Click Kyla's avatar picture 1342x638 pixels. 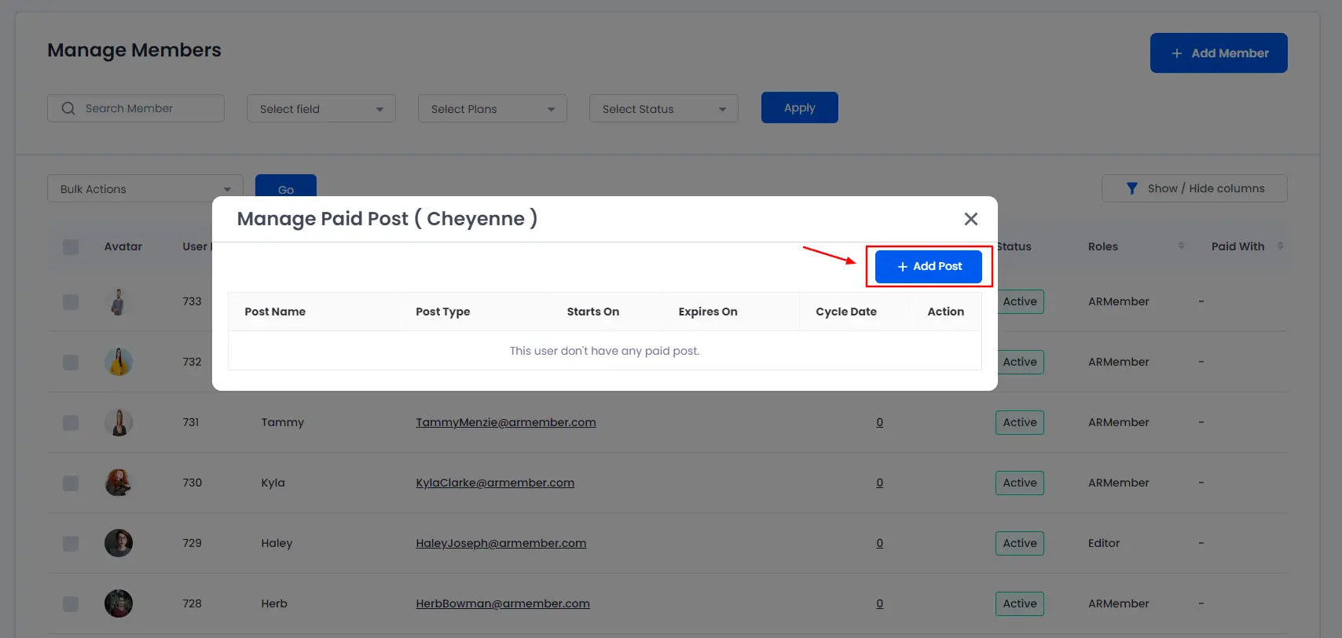click(119, 483)
